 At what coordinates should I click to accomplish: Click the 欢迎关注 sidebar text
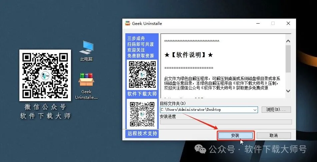(136, 50)
